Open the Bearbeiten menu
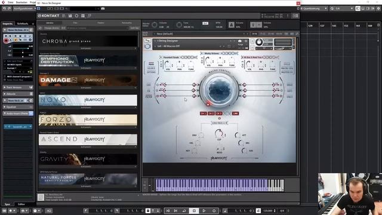 pos(21,2)
